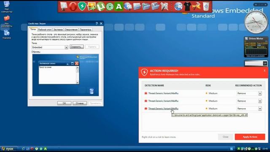Click the ok button in the search gadget

tap(265, 63)
